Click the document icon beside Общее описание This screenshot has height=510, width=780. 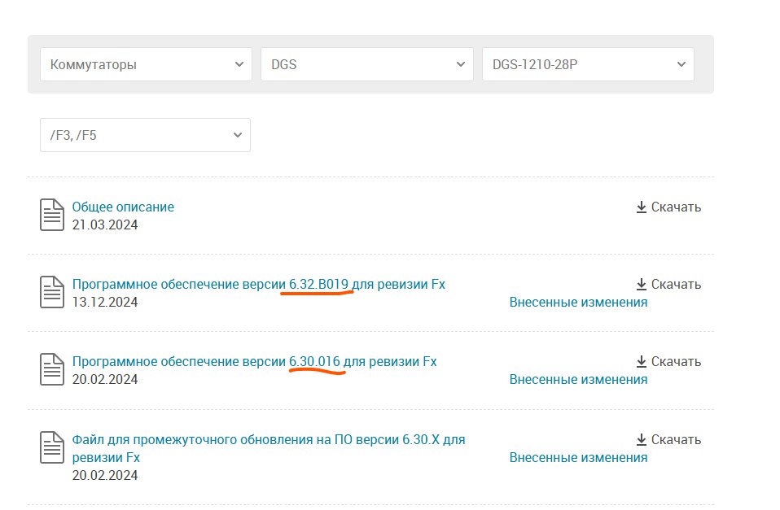point(52,215)
